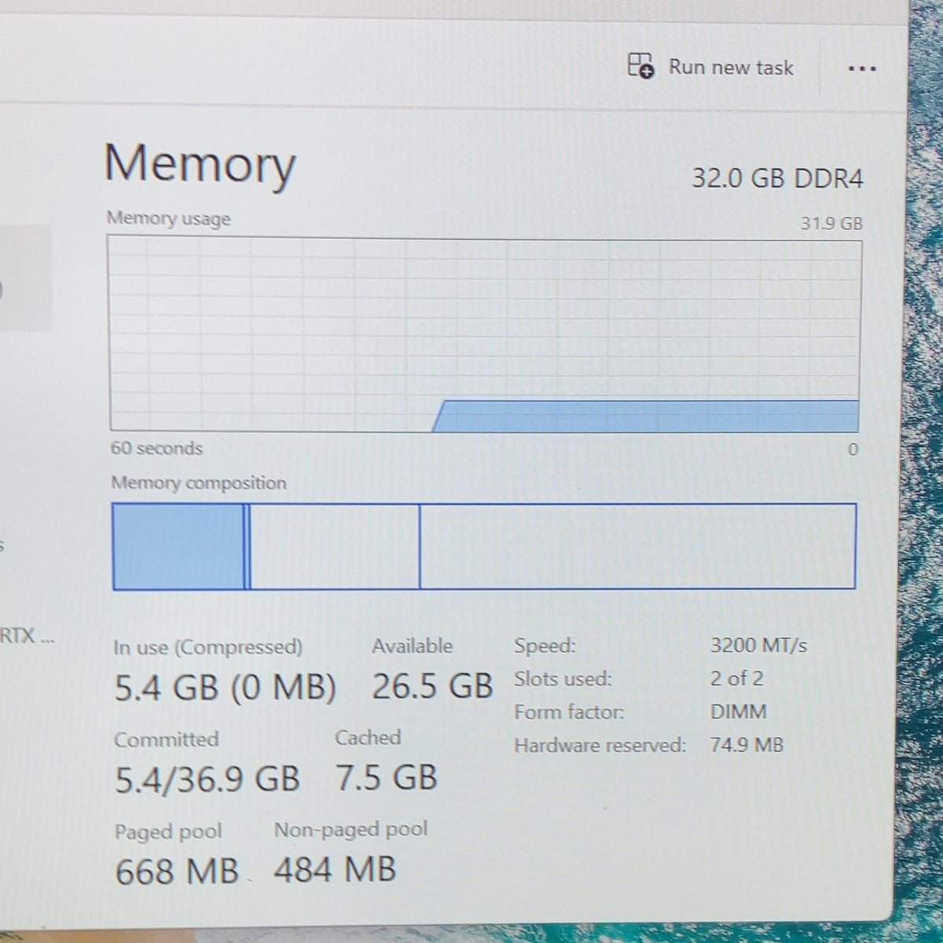Click the 5.4/36.9 GB committed value
Viewport: 943px width, 943px height.
pos(207,780)
